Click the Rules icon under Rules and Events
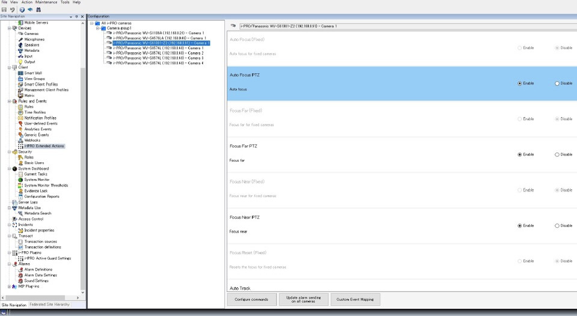Viewport: 577px width, 316px height. (20, 107)
